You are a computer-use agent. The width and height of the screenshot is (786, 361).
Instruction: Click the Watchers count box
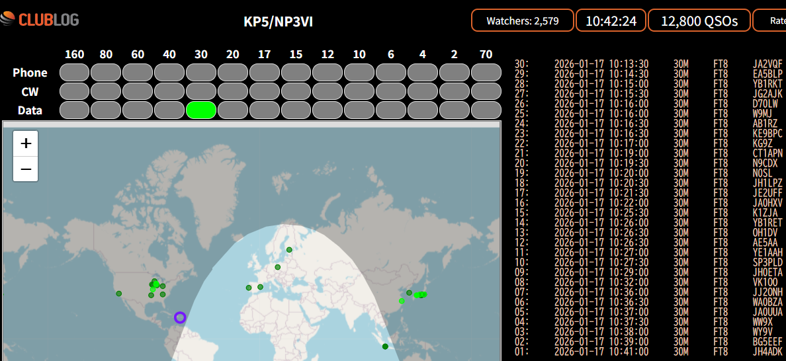(x=522, y=20)
